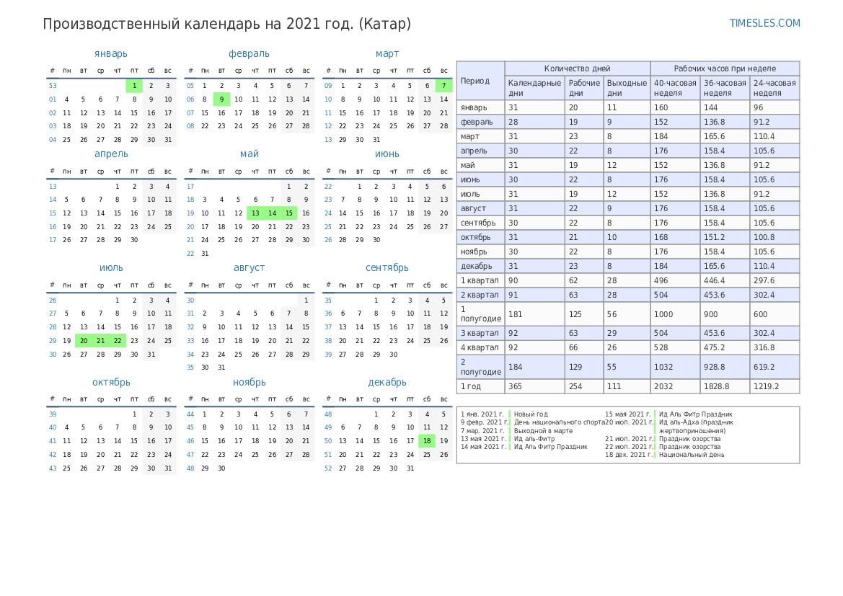
Task: Click highlighted May 15 holiday date
Action: pos(289,213)
